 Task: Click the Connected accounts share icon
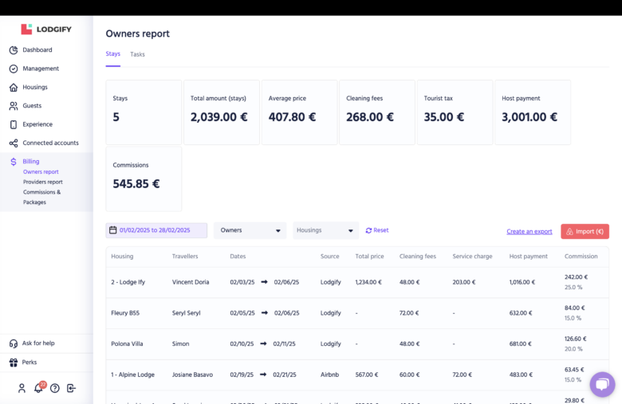(x=14, y=143)
